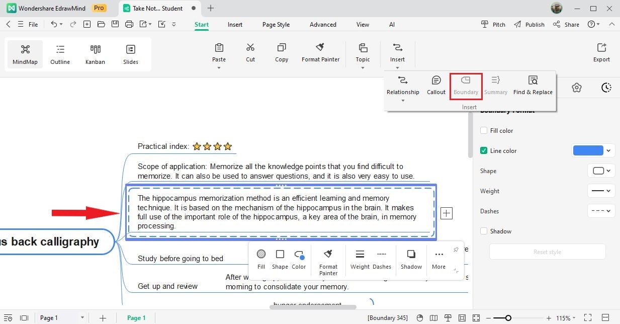
Task: Open the Dashes style dropdown in panel
Action: click(x=601, y=211)
